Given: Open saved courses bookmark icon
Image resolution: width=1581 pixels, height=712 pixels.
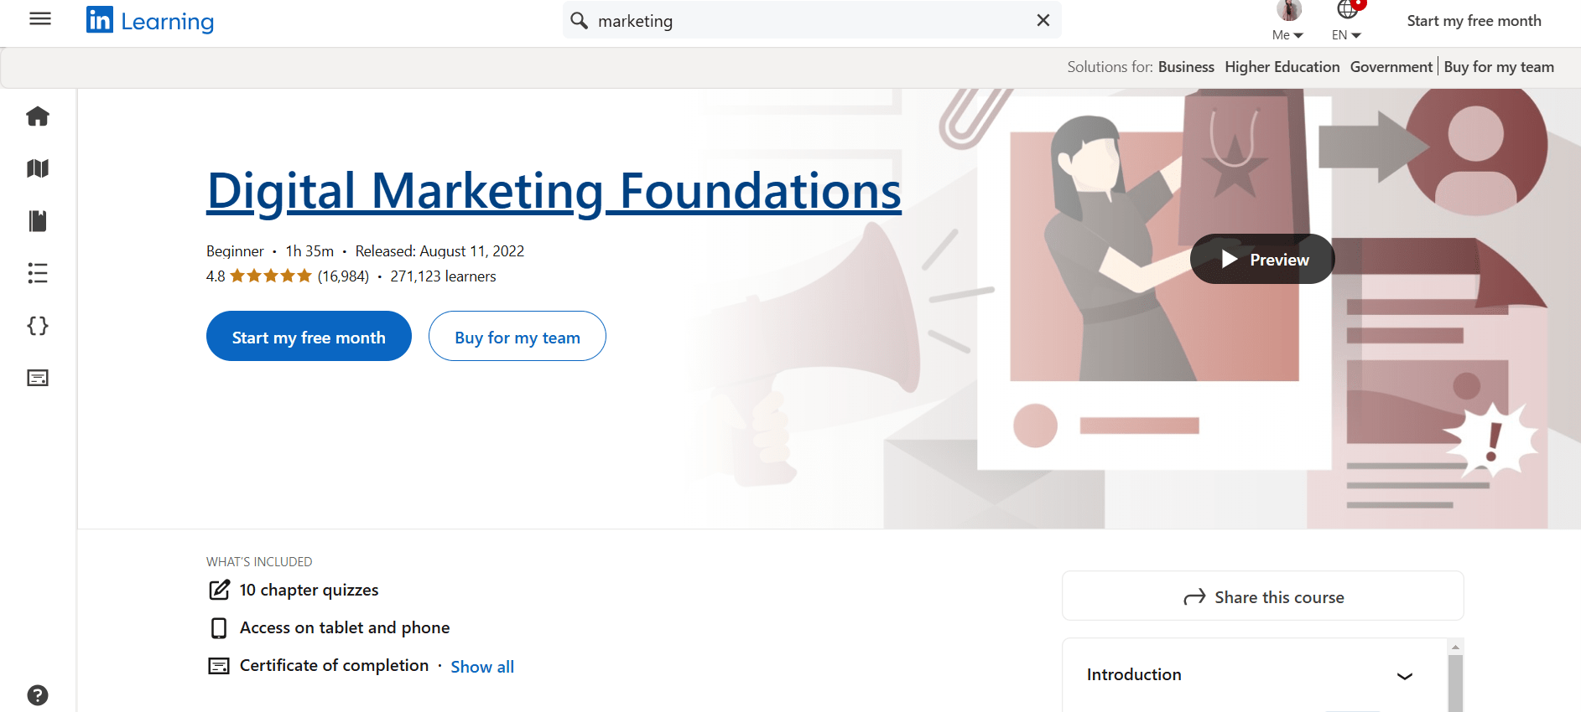Looking at the screenshot, I should [38, 220].
